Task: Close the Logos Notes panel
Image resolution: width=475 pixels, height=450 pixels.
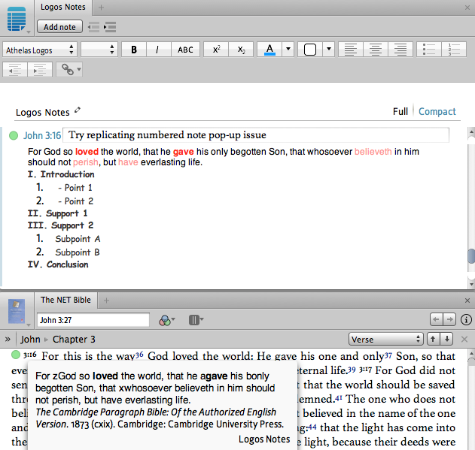Action: pyautogui.click(x=467, y=8)
